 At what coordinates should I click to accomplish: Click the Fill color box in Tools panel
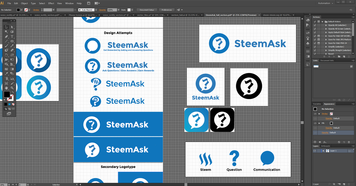[x=7, y=94]
